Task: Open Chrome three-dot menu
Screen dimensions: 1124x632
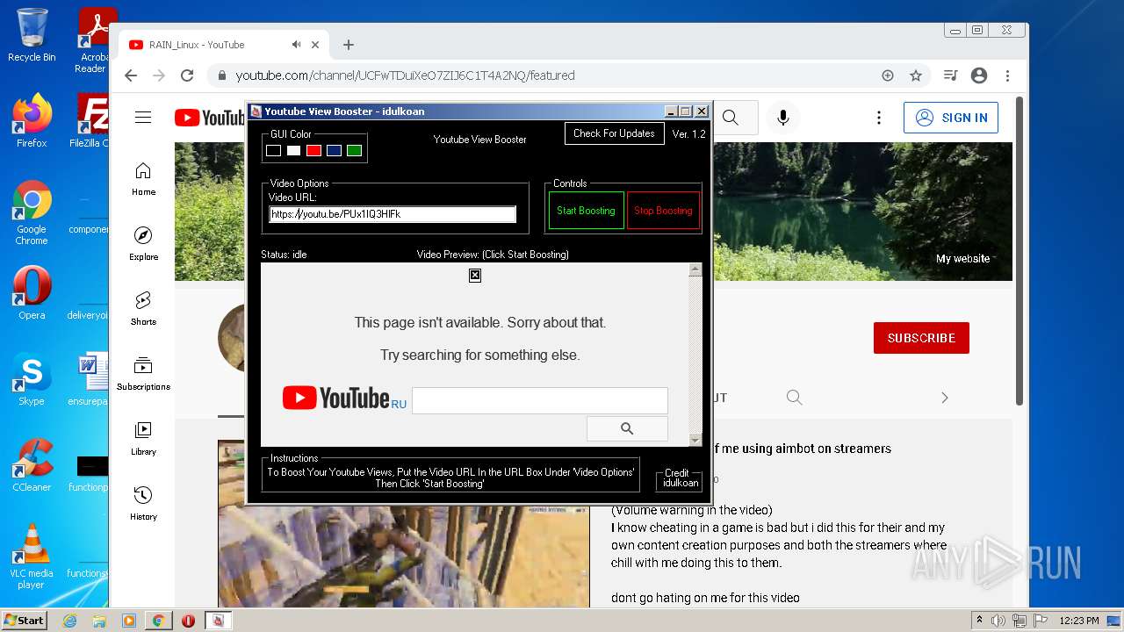Action: (x=1008, y=75)
